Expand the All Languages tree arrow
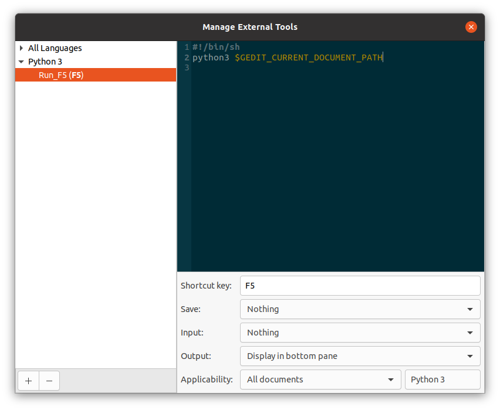The height and width of the screenshot is (410, 500). click(x=22, y=48)
